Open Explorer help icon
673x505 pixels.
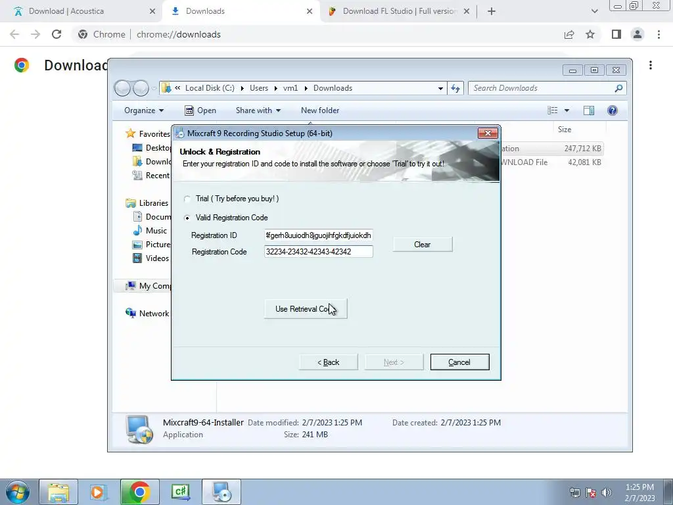613,110
